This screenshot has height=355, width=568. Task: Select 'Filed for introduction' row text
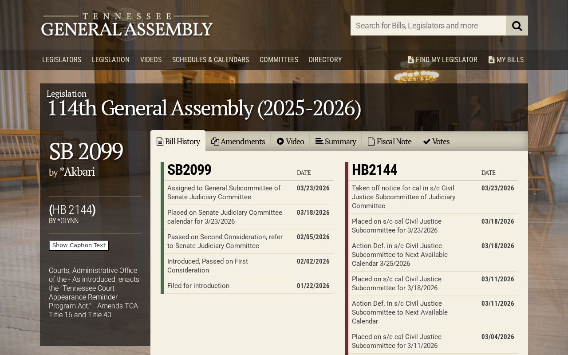click(x=198, y=286)
